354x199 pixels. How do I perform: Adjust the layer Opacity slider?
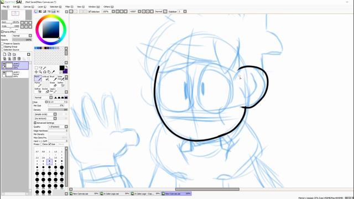pyautogui.click(x=22, y=40)
